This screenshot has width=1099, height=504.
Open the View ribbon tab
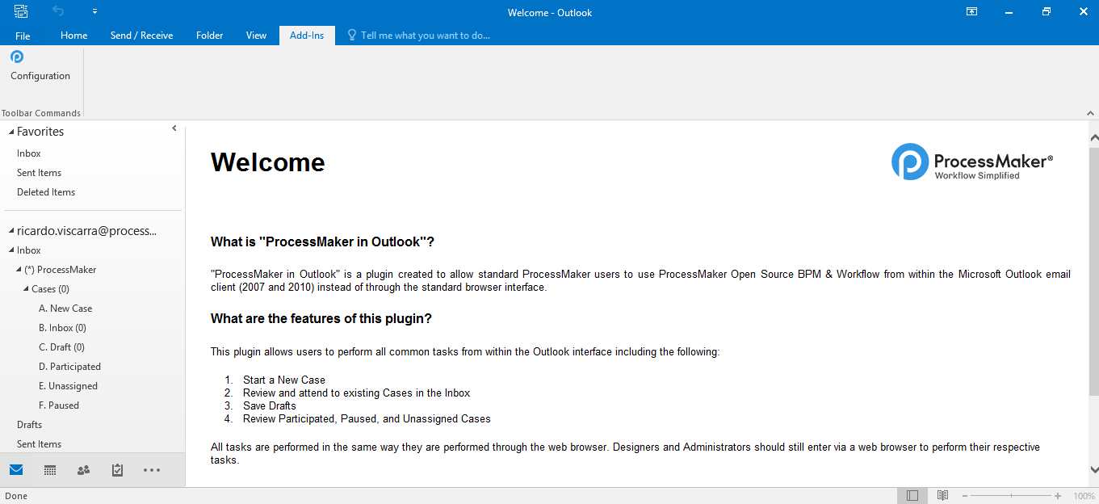[256, 36]
